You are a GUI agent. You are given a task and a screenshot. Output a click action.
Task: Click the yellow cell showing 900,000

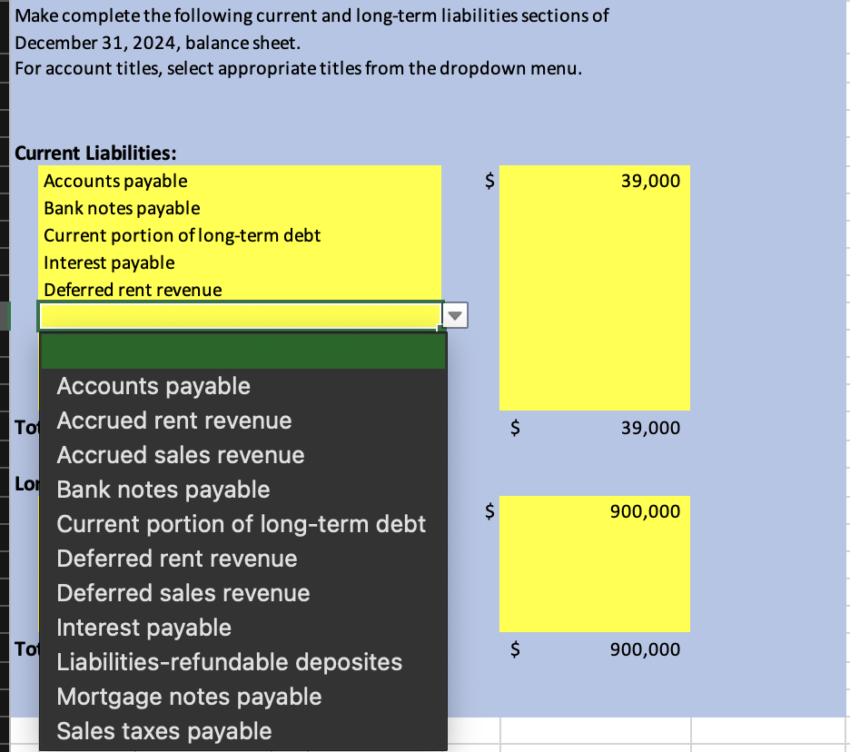[x=595, y=511]
